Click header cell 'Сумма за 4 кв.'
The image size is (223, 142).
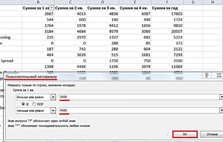[x=135, y=8]
